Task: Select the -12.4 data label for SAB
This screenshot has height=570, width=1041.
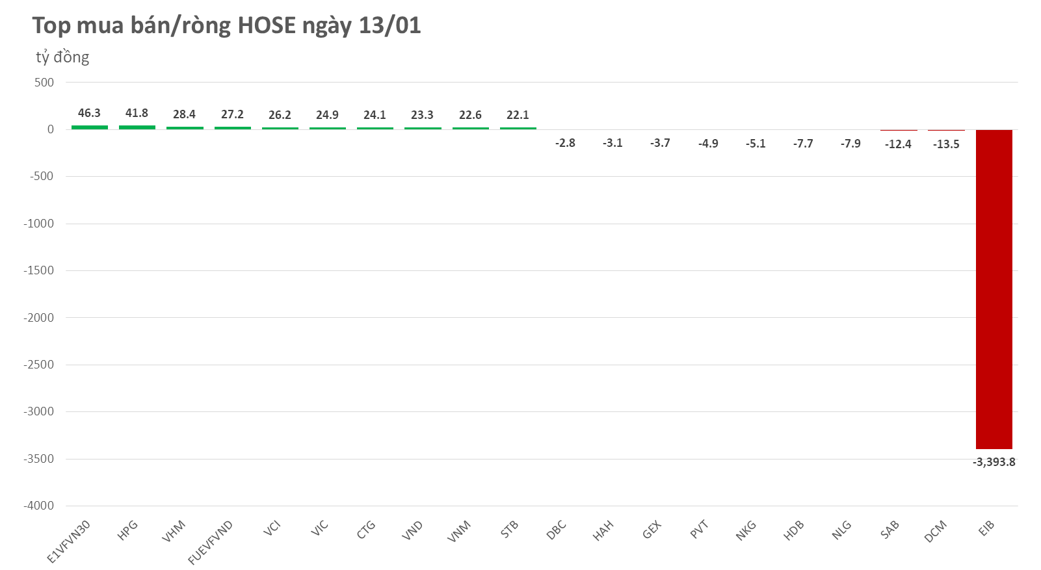Action: click(898, 144)
